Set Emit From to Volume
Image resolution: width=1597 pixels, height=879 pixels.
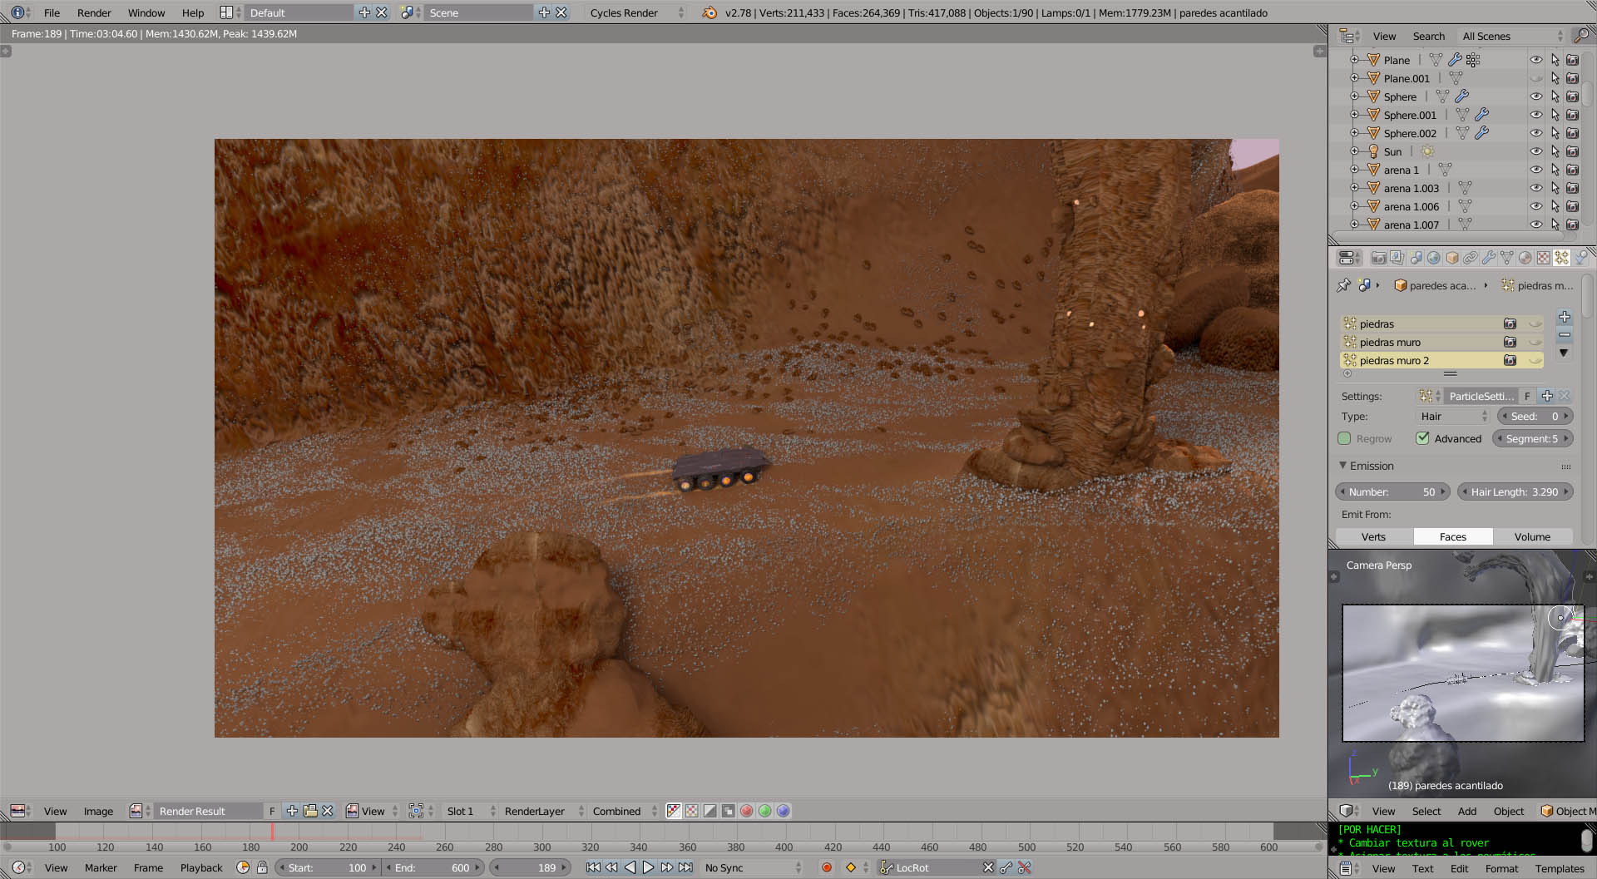point(1532,536)
